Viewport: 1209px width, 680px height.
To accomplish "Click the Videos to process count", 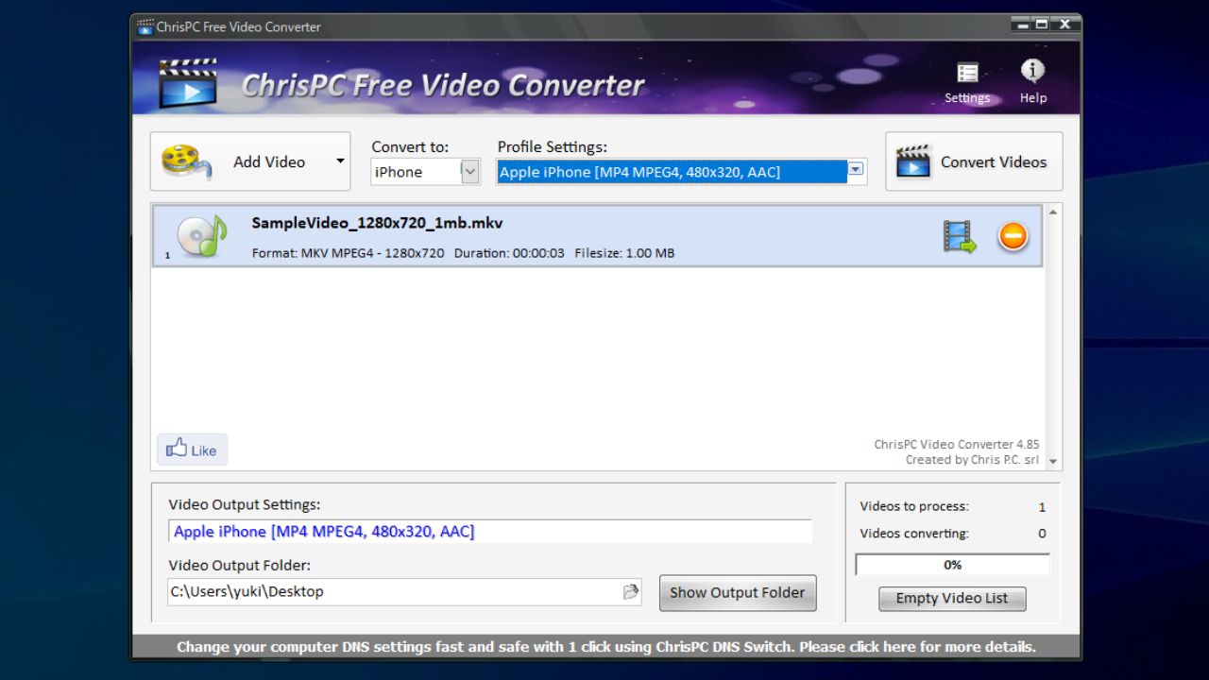I will [1042, 507].
